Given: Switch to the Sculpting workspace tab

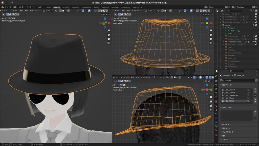Looking at the screenshot, I should 65,7.
